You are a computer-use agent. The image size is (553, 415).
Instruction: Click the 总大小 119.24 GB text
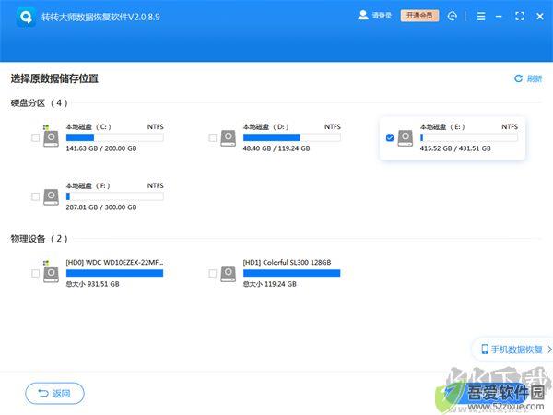pyautogui.click(x=269, y=284)
